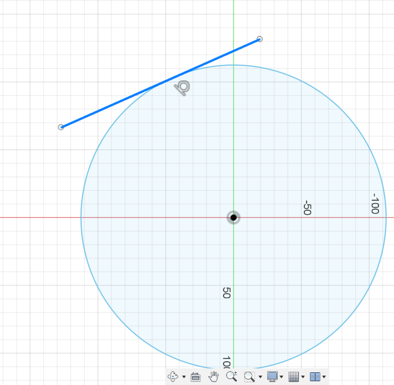Click the line's lower left endpoint
The height and width of the screenshot is (385, 394).
(61, 127)
